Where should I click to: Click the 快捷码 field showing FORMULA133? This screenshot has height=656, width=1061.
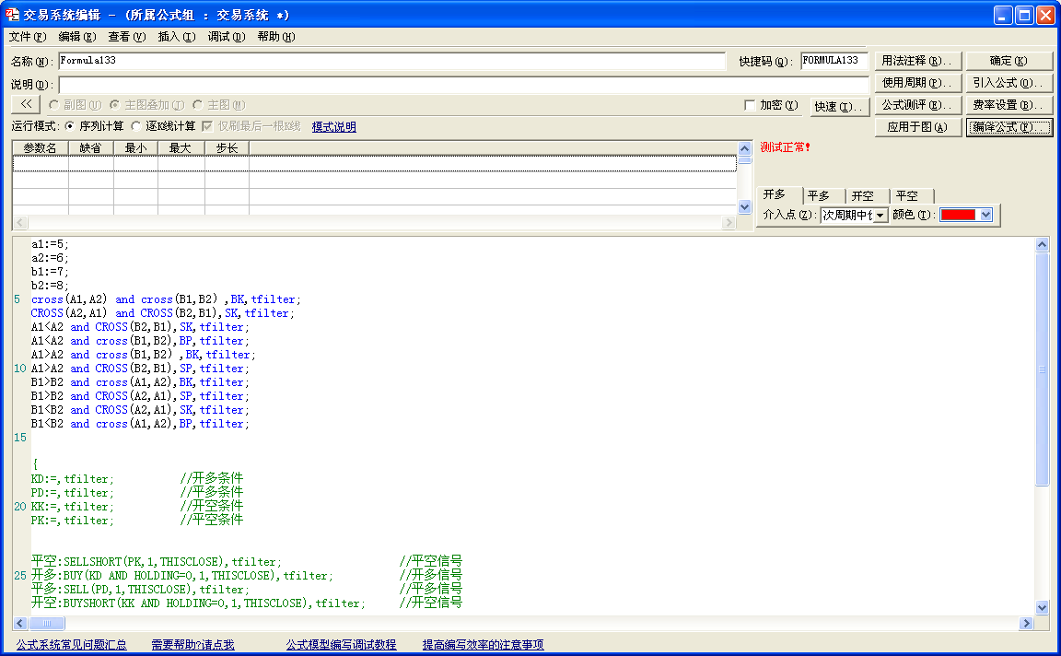point(834,61)
